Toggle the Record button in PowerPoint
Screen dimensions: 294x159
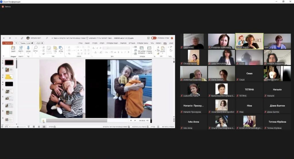tap(40, 43)
